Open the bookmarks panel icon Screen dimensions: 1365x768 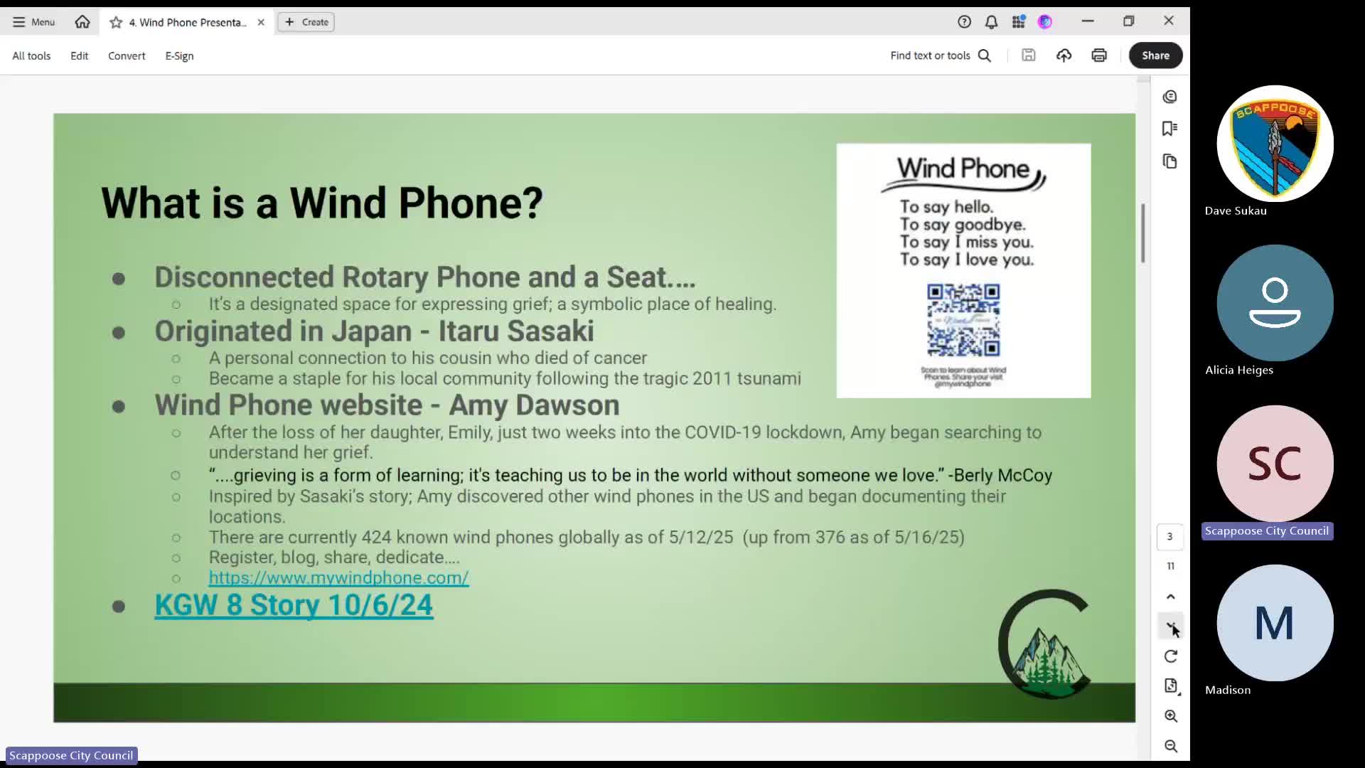(x=1169, y=129)
